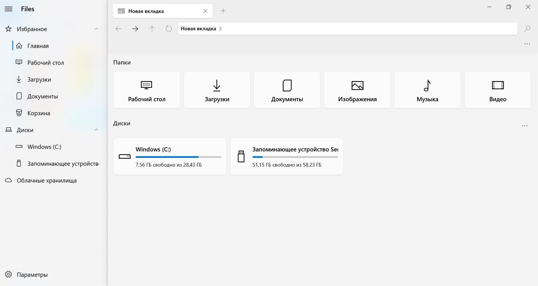
Task: Open the three-dot menu below the search icon
Action: pos(527,44)
